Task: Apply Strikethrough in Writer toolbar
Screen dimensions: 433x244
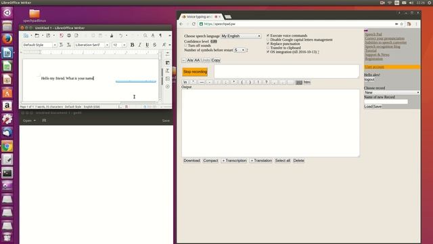Action: (155, 45)
